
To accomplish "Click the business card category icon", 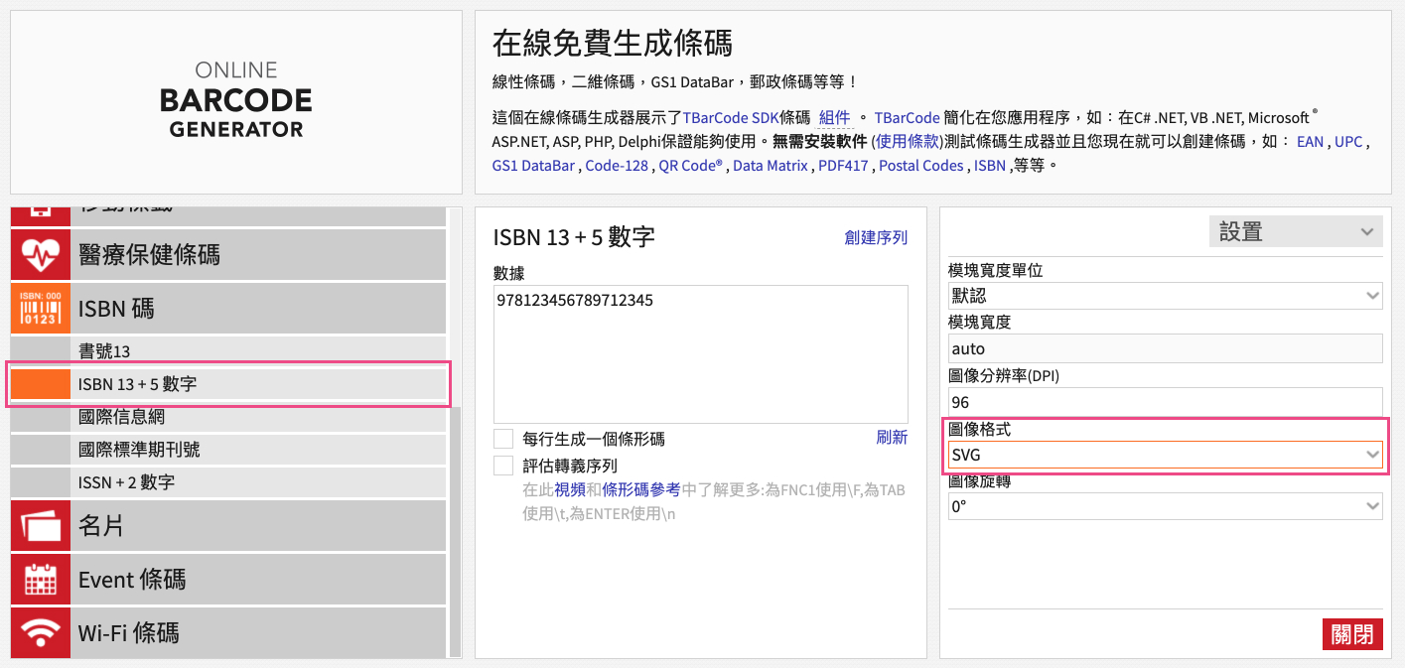I will click(41, 525).
